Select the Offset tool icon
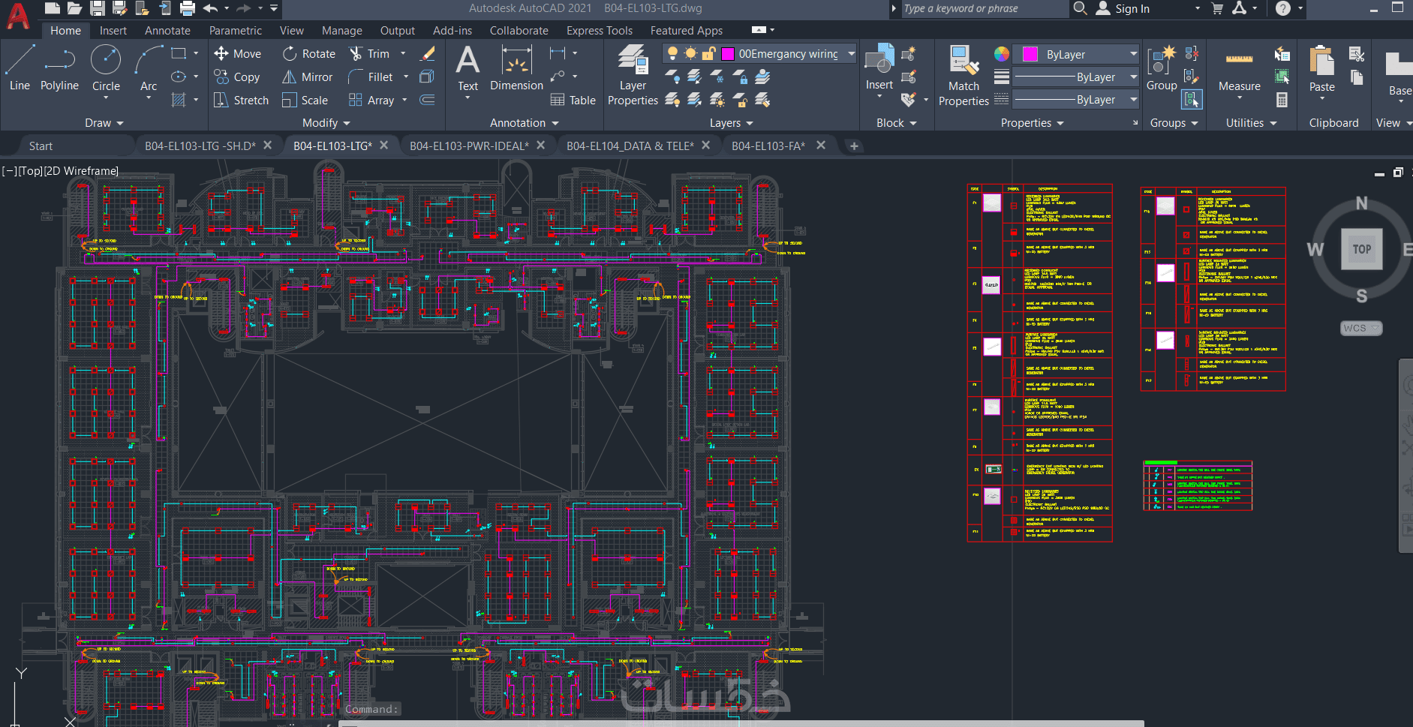1413x727 pixels. point(427,100)
